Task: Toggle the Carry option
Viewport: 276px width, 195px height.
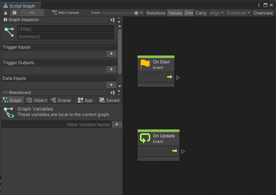Action: tap(201, 13)
